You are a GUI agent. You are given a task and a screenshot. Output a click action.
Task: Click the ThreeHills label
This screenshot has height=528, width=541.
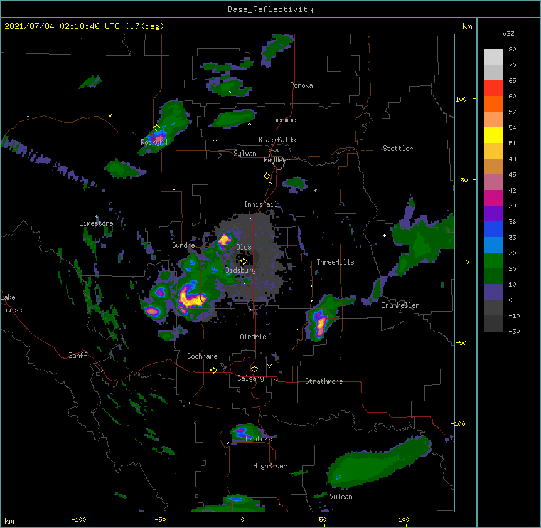335,262
